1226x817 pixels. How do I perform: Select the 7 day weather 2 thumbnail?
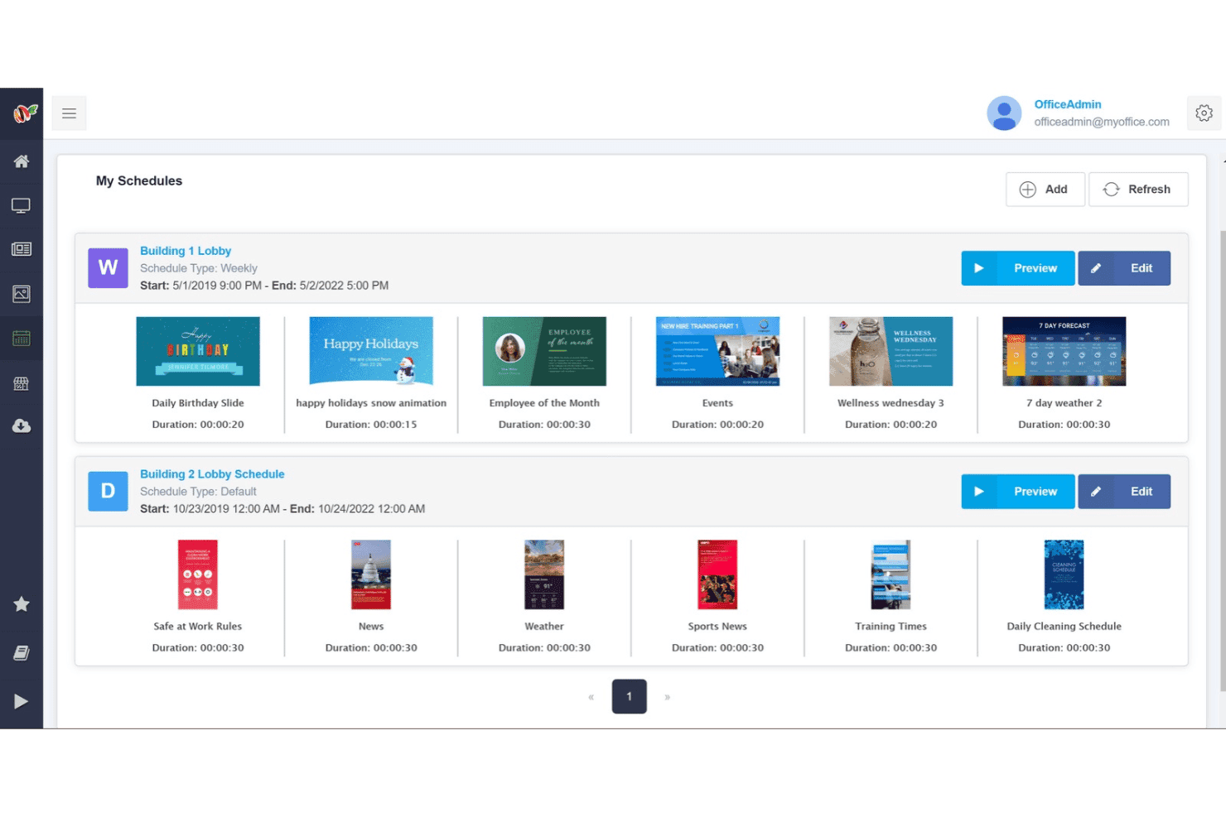click(x=1064, y=351)
